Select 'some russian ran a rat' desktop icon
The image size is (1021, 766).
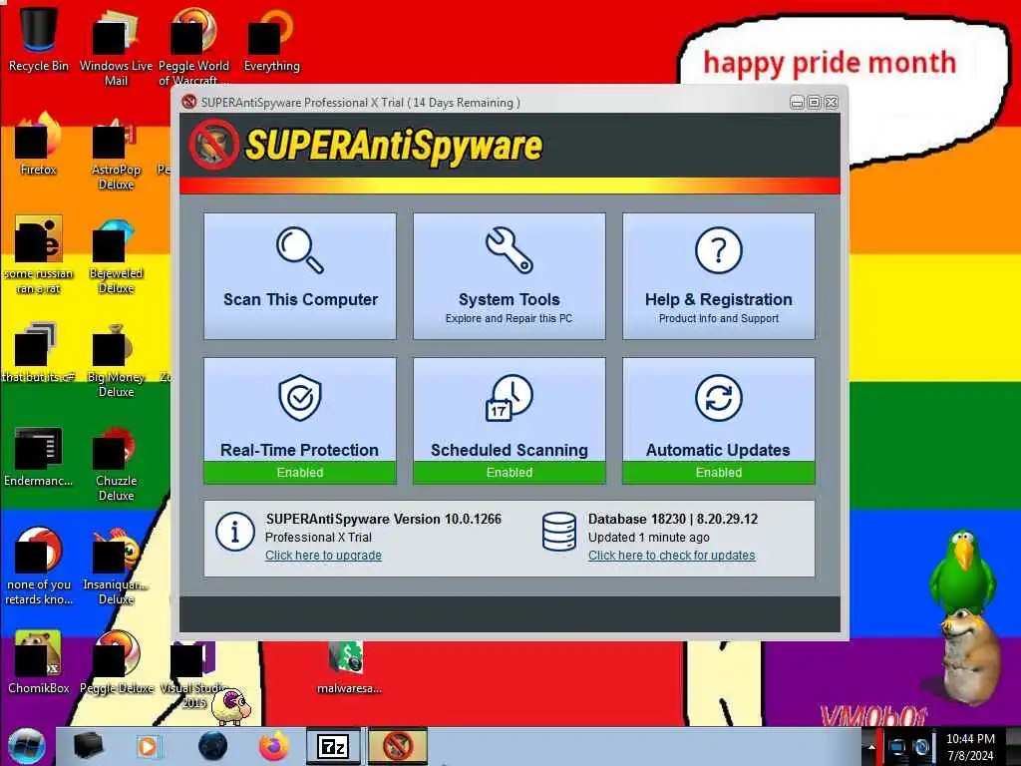pos(39,255)
